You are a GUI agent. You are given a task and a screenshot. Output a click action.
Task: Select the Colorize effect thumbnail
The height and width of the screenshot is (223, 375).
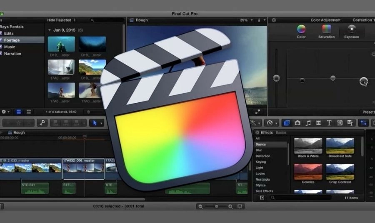tap(308, 172)
